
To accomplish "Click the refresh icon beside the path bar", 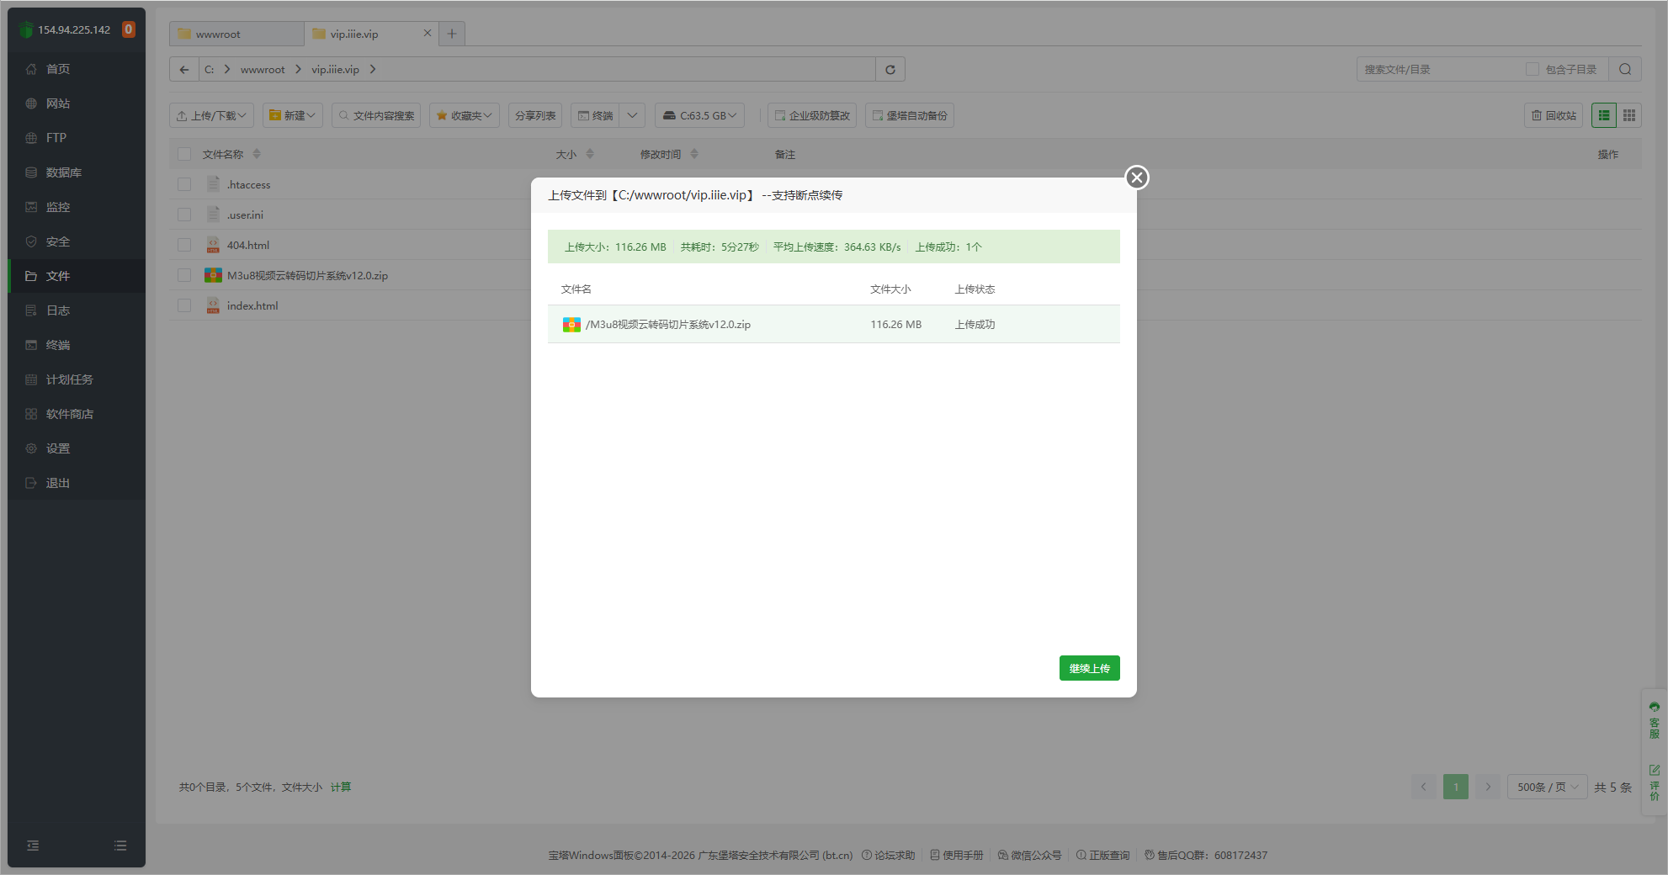I will coord(890,70).
